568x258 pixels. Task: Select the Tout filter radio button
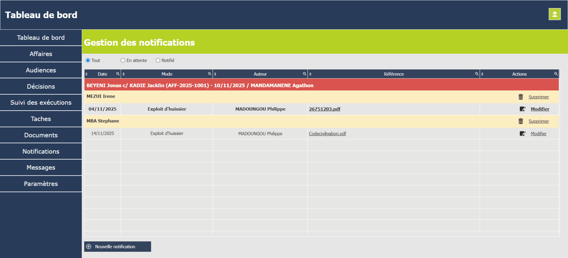pos(88,61)
